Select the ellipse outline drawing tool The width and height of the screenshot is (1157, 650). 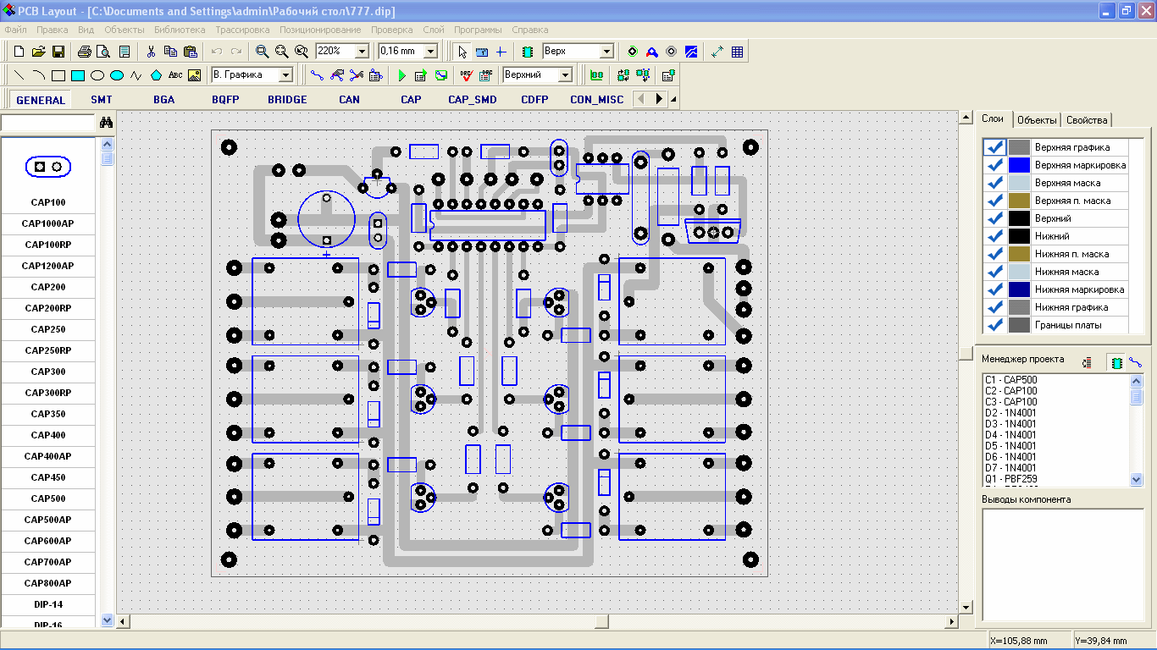point(97,75)
